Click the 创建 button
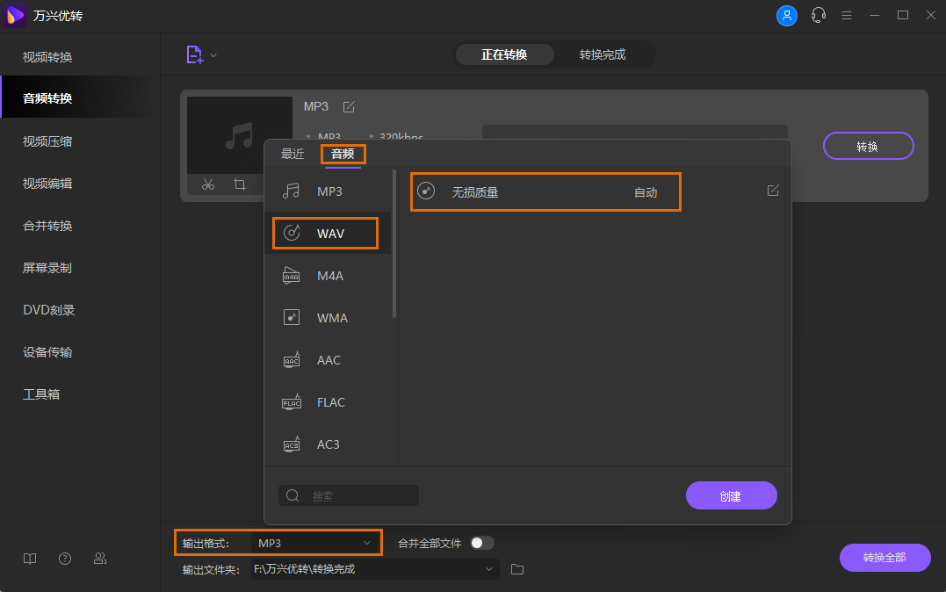 click(731, 495)
